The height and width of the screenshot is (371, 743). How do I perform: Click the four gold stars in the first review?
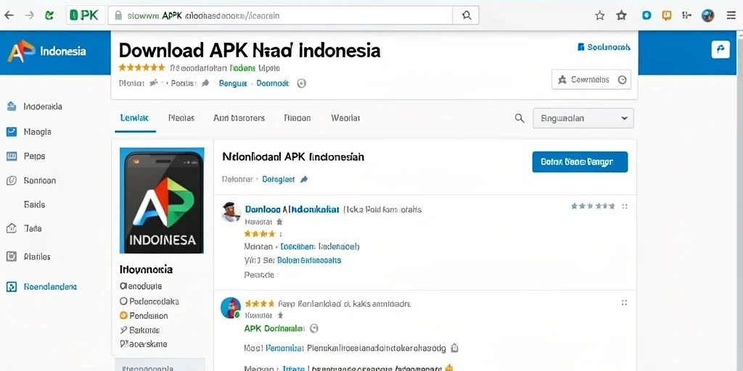259,234
